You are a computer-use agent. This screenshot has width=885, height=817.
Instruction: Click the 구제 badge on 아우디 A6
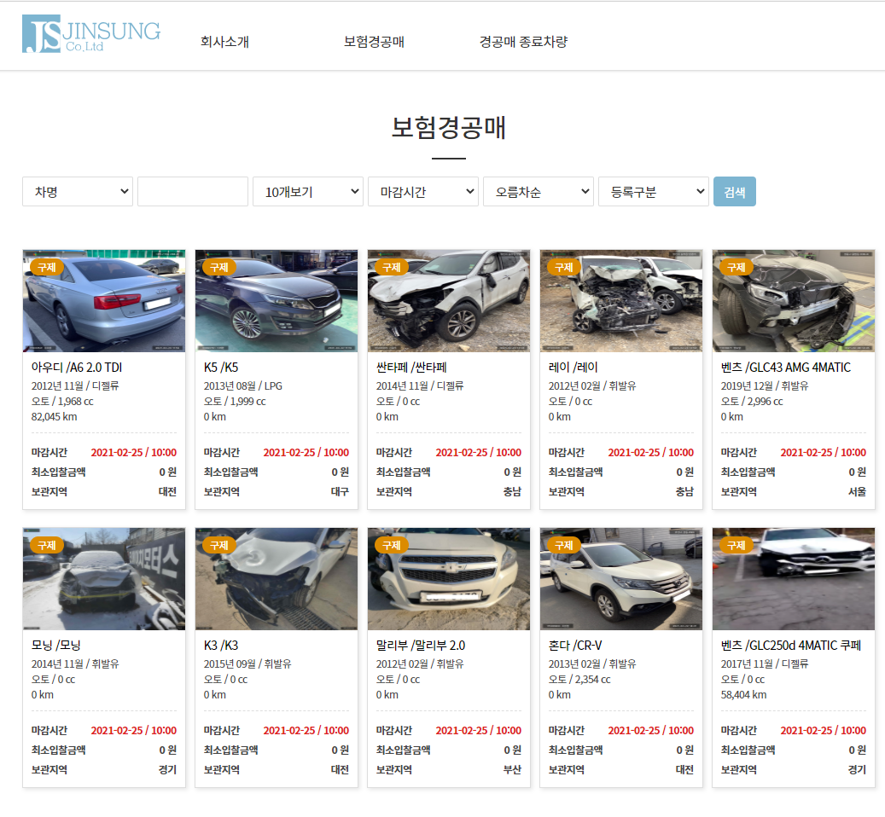[x=47, y=267]
